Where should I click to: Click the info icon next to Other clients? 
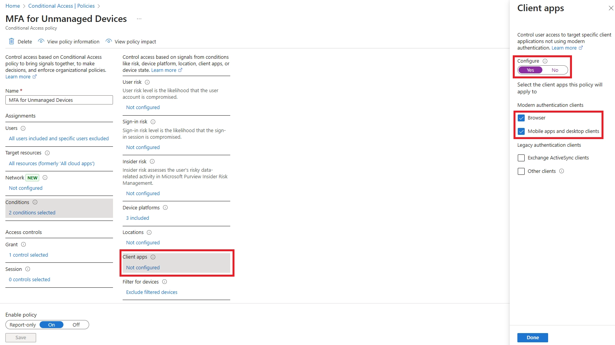pos(562,171)
